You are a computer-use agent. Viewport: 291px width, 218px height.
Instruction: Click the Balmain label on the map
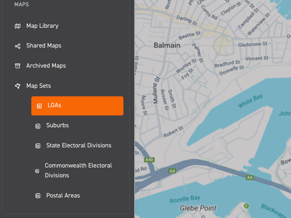(167, 45)
